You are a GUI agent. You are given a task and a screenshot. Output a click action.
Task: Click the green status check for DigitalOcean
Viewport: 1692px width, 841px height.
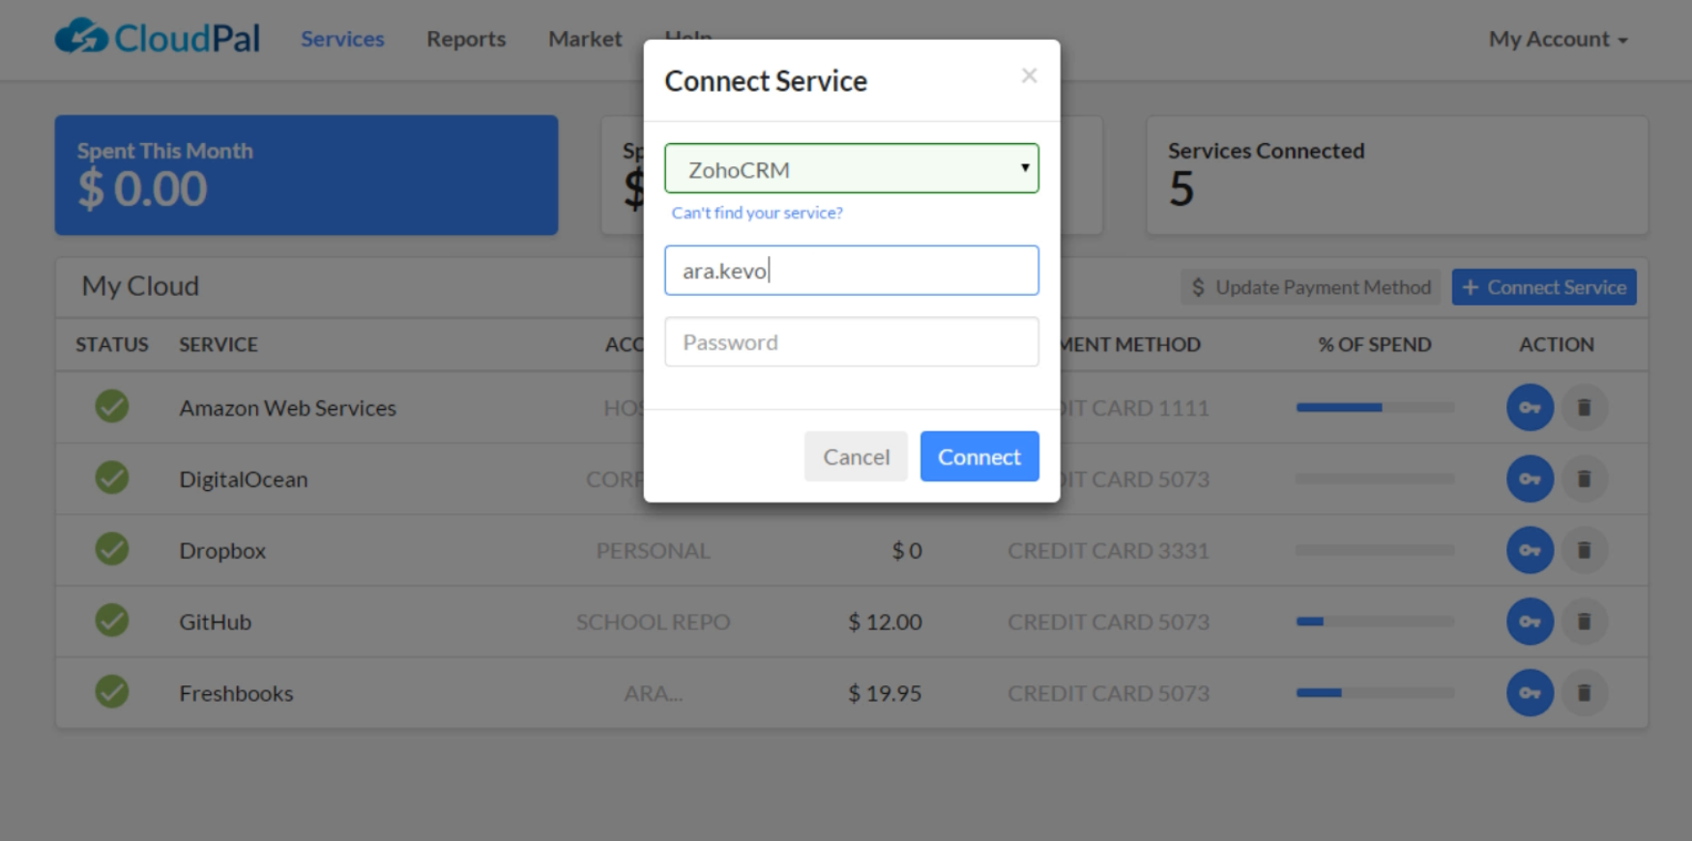(112, 478)
